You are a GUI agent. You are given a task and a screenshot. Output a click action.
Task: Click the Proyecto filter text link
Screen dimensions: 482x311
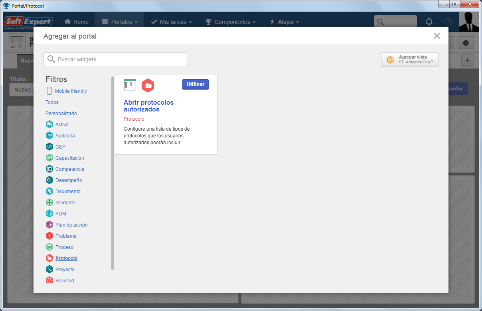(x=65, y=270)
